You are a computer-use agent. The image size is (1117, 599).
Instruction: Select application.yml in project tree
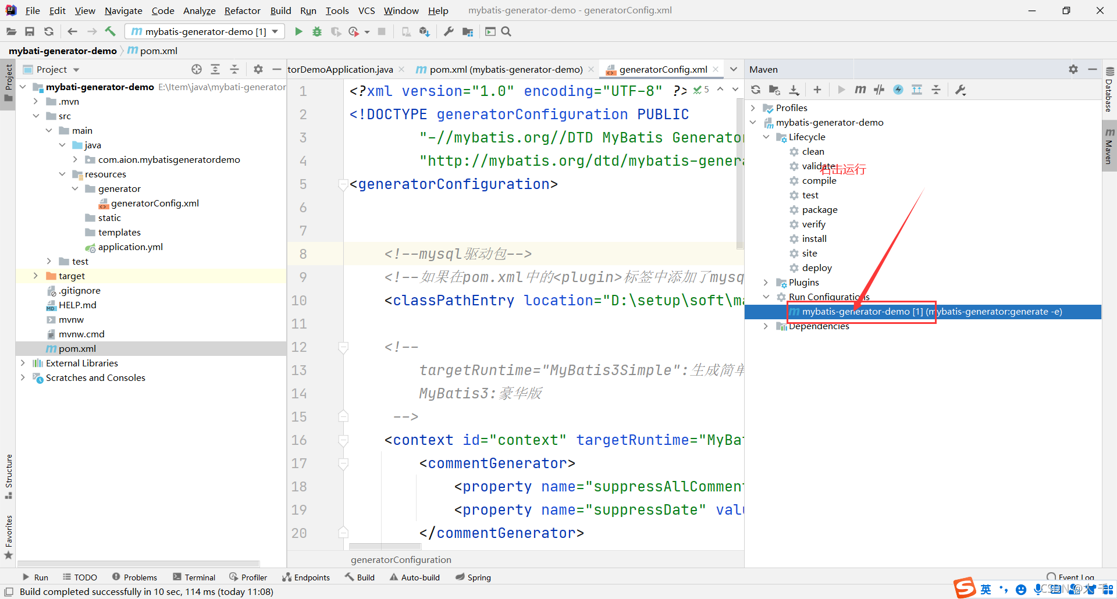(x=124, y=247)
